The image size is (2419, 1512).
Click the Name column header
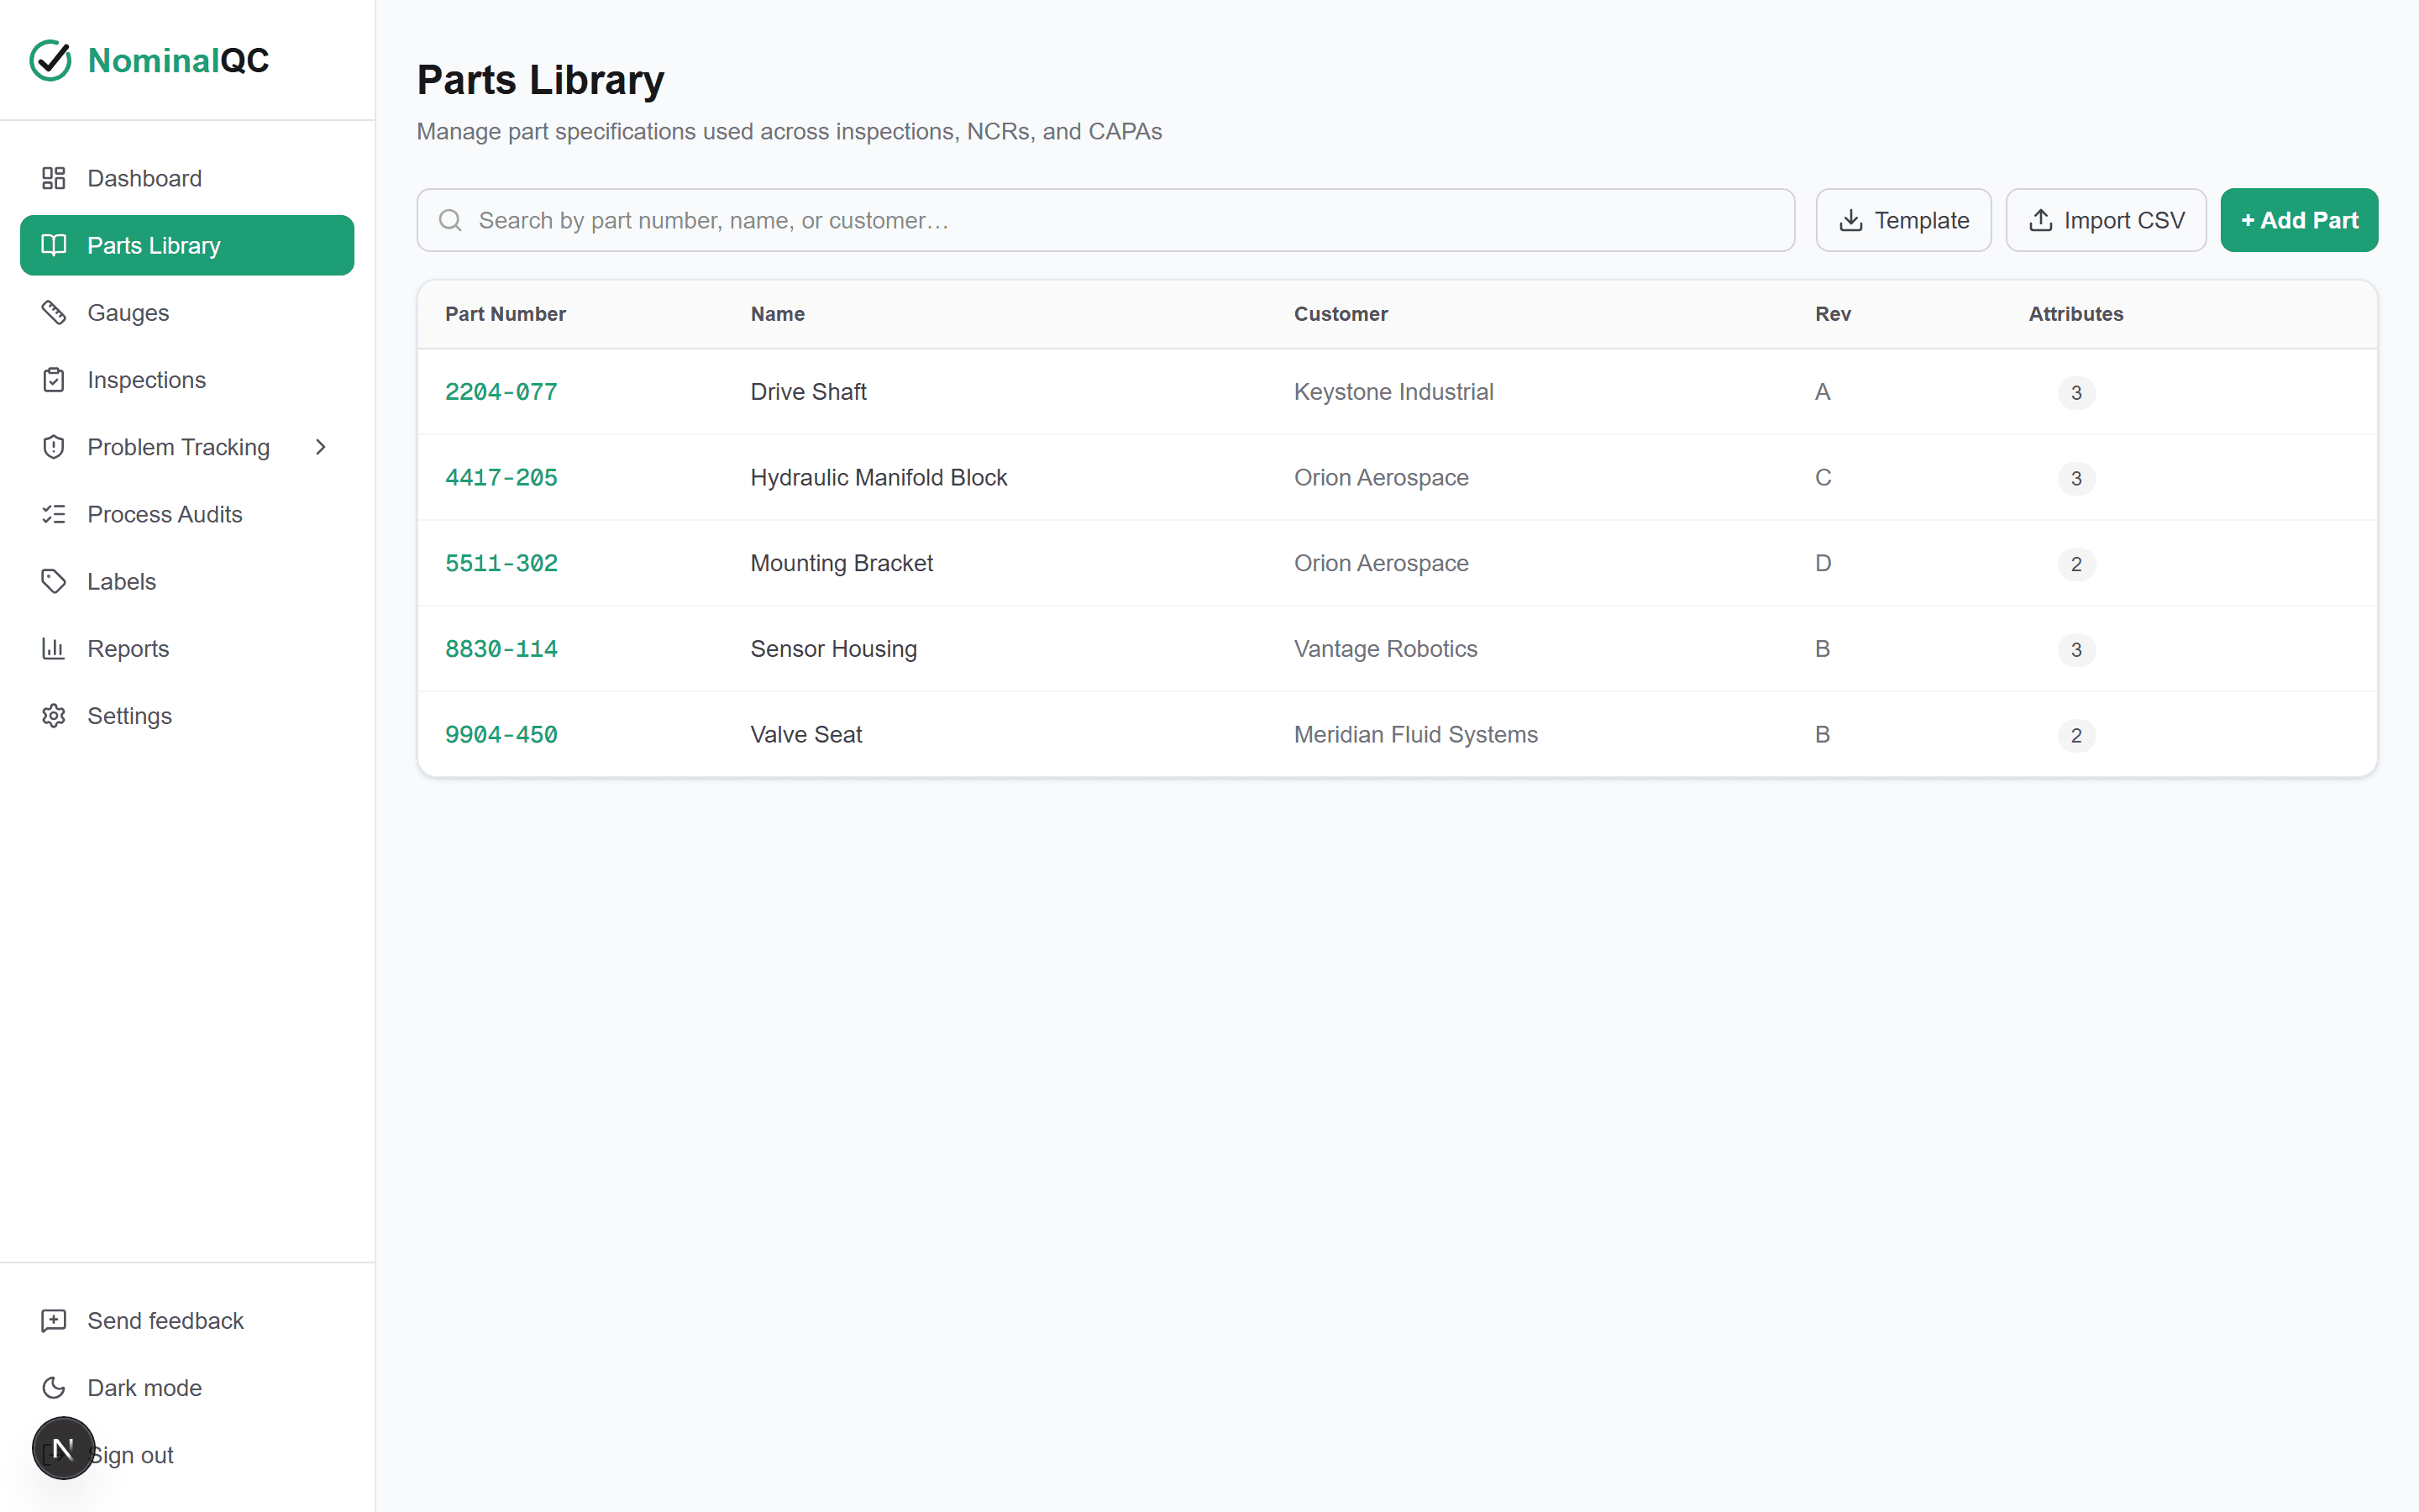777,313
